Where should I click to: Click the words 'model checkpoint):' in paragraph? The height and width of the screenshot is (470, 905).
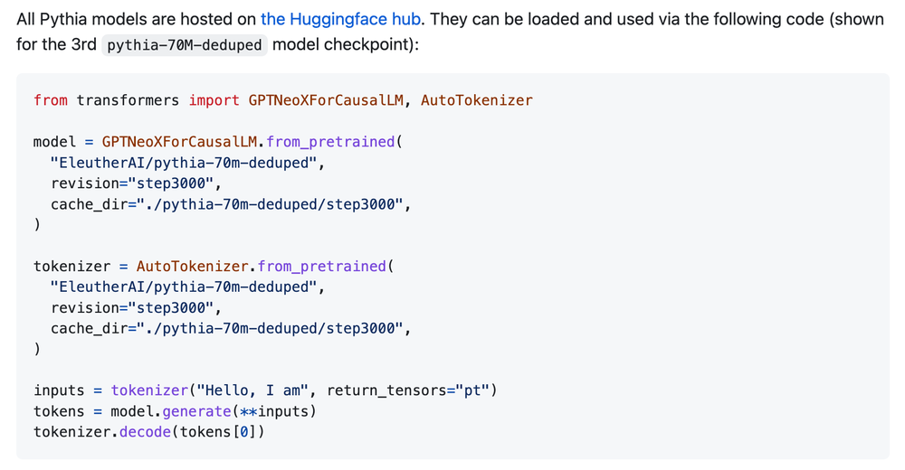(345, 44)
